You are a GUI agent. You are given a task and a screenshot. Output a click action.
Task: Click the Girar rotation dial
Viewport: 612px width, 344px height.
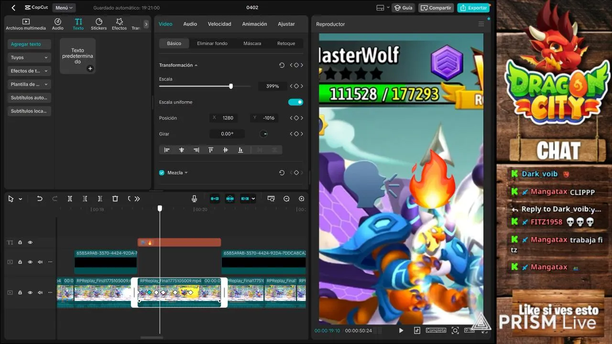(x=263, y=134)
